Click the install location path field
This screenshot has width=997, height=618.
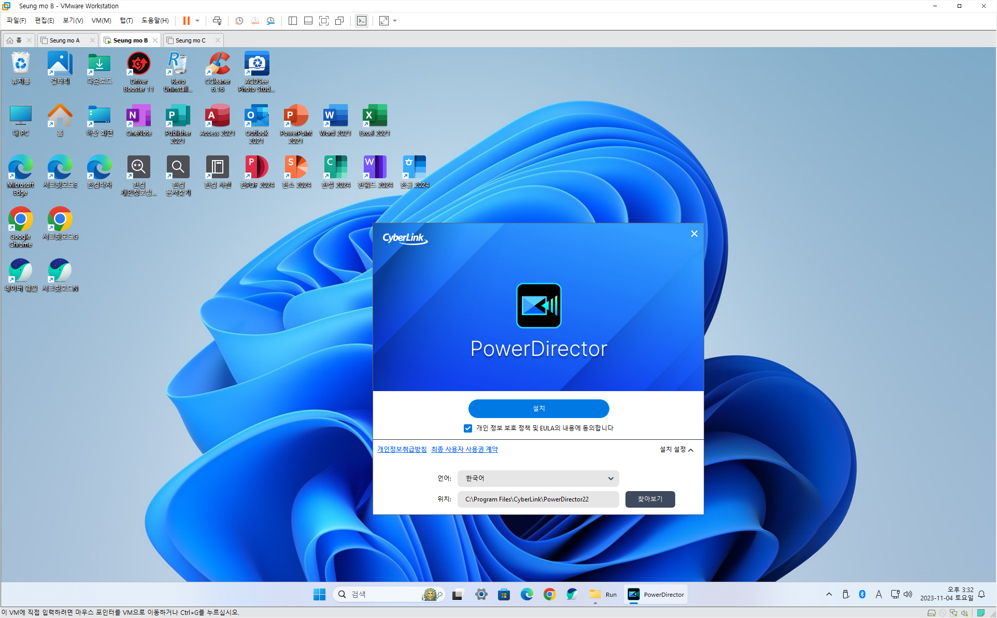(537, 499)
